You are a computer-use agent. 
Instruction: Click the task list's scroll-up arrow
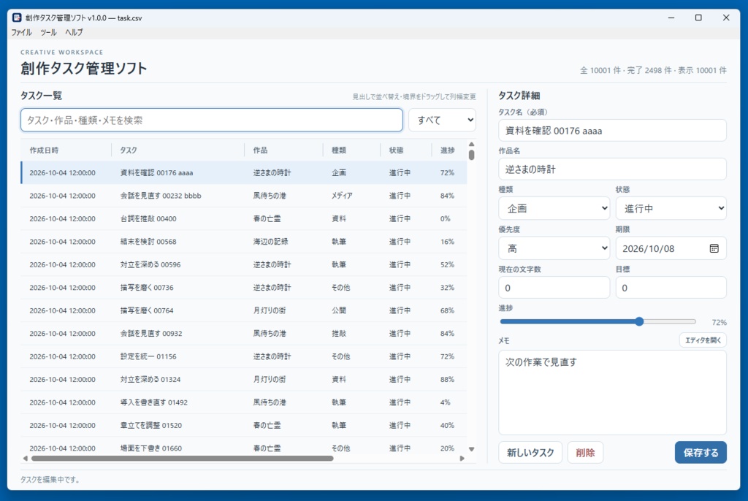click(471, 144)
